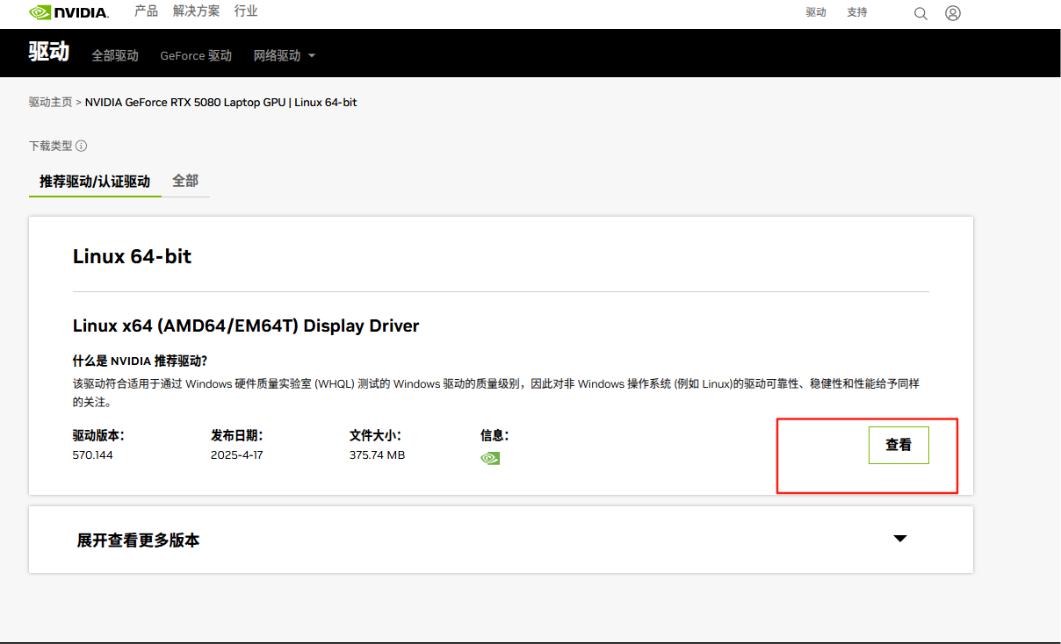Click the NVIDIA logo
The height and width of the screenshot is (644, 1061).
69,12
